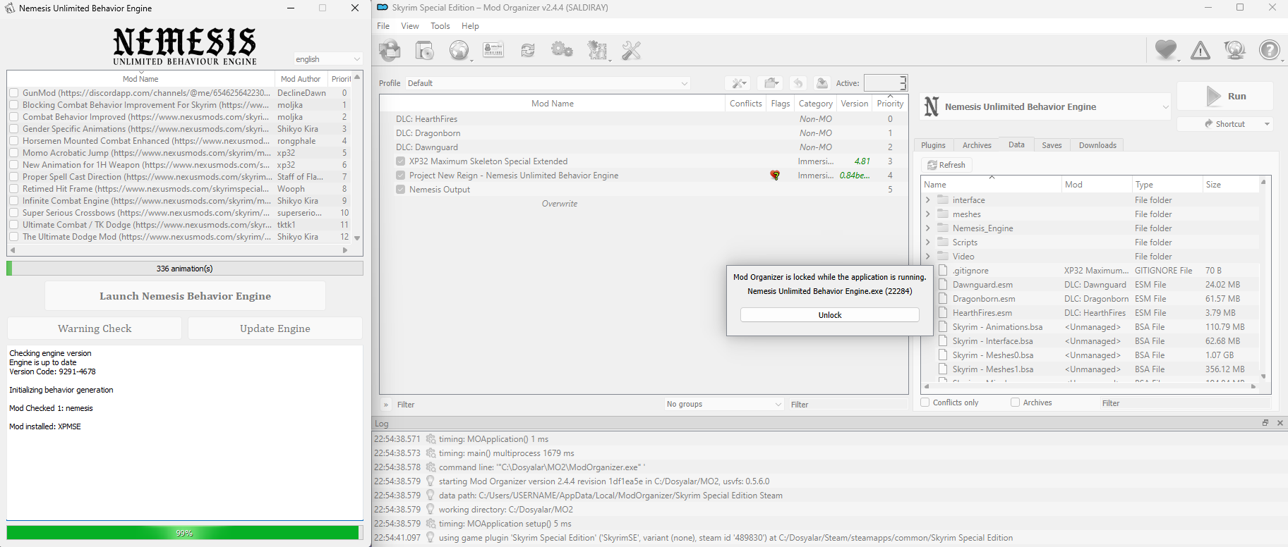Open the File menu
This screenshot has height=547, width=1288.
point(383,26)
